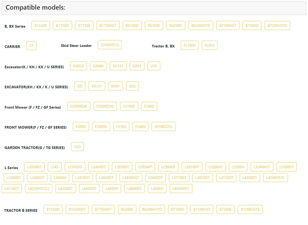The height and width of the screenshot is (225, 308).
Task: Select the L3300DT model tag
Action: click(x=14, y=178)
